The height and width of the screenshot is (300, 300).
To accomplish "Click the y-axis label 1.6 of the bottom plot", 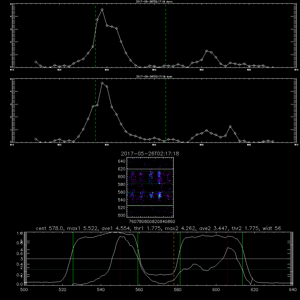I will pos(20,233).
